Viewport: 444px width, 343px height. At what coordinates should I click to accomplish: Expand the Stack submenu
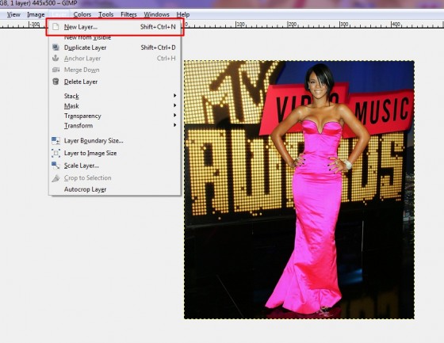[115, 96]
